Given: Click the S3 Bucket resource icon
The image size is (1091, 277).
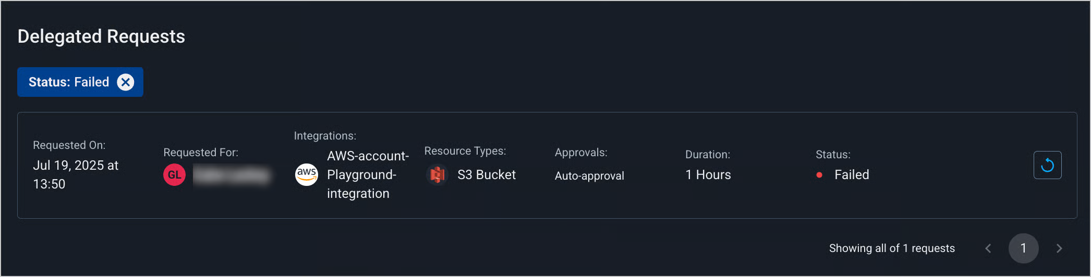Looking at the screenshot, I should [x=438, y=175].
